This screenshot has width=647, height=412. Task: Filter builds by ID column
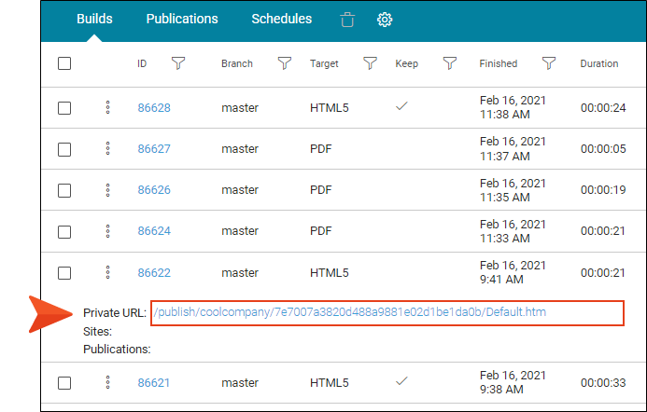[178, 63]
